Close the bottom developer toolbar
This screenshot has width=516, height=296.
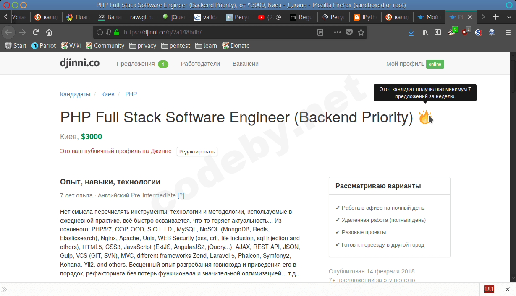[x=508, y=289]
